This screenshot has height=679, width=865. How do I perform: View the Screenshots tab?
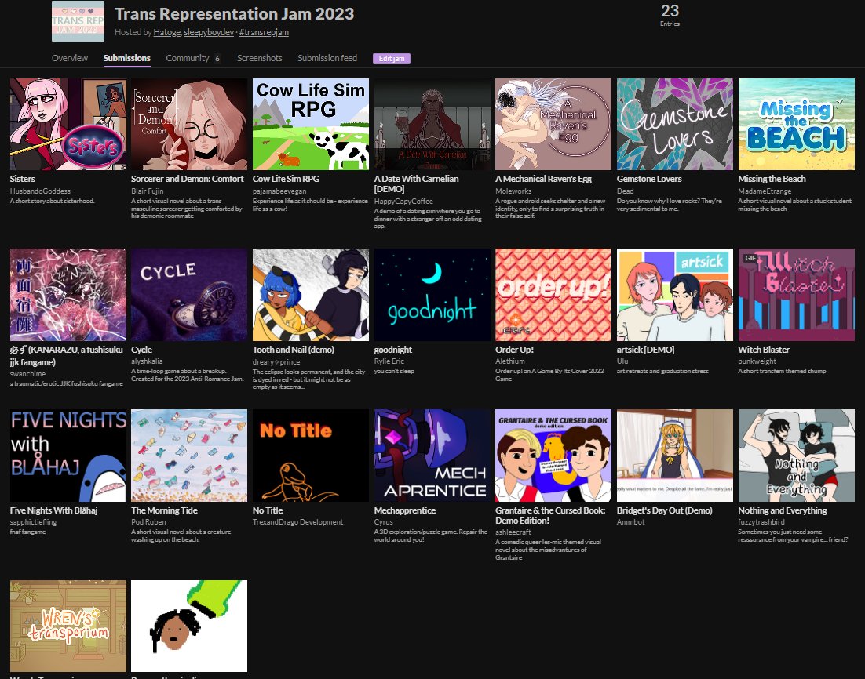coord(259,58)
